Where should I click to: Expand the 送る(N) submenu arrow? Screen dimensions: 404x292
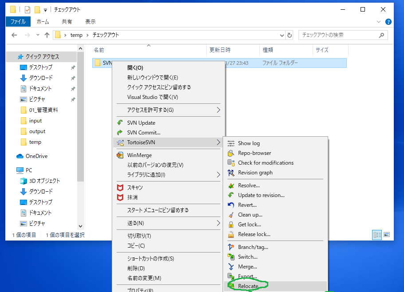pos(218,223)
